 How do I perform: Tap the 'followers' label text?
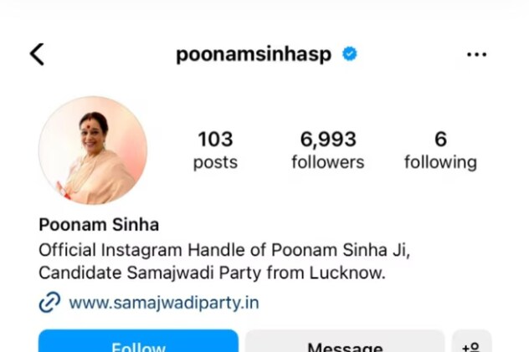(x=328, y=162)
